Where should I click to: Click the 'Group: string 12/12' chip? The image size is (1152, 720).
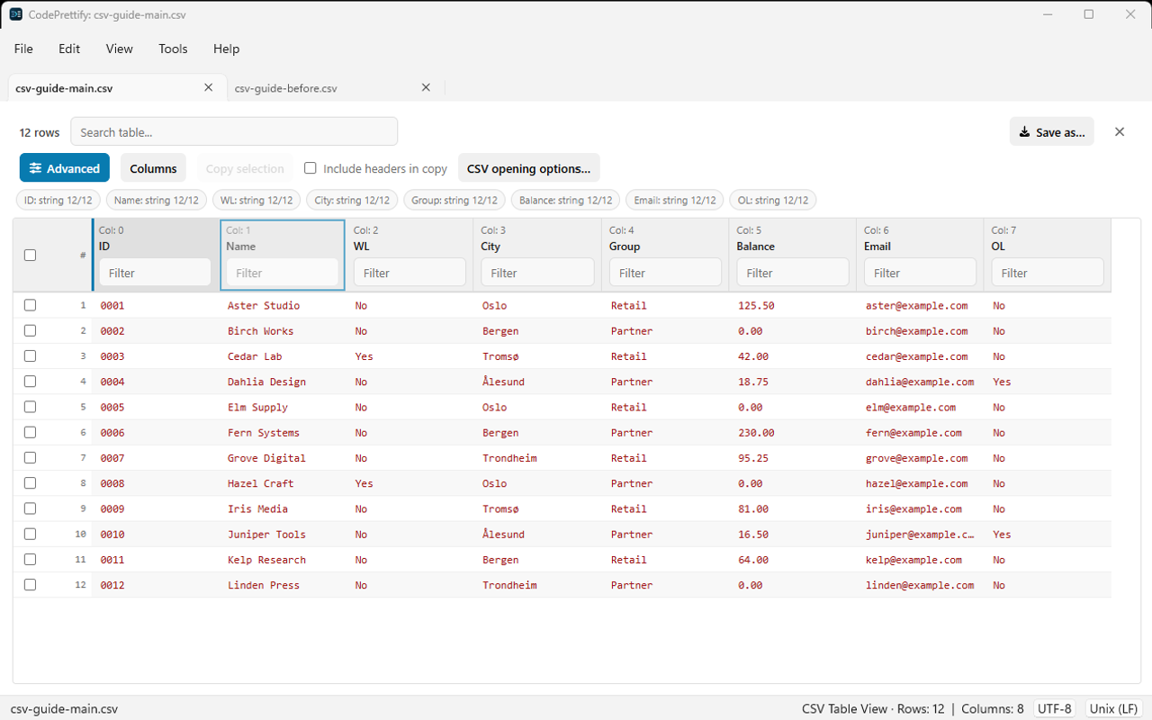[x=454, y=200]
